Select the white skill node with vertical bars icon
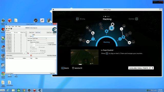Screen dimensions: 164x92 [129, 43]
